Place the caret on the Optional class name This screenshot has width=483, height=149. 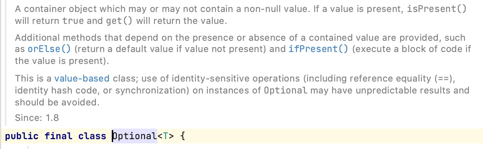[x=134, y=136]
